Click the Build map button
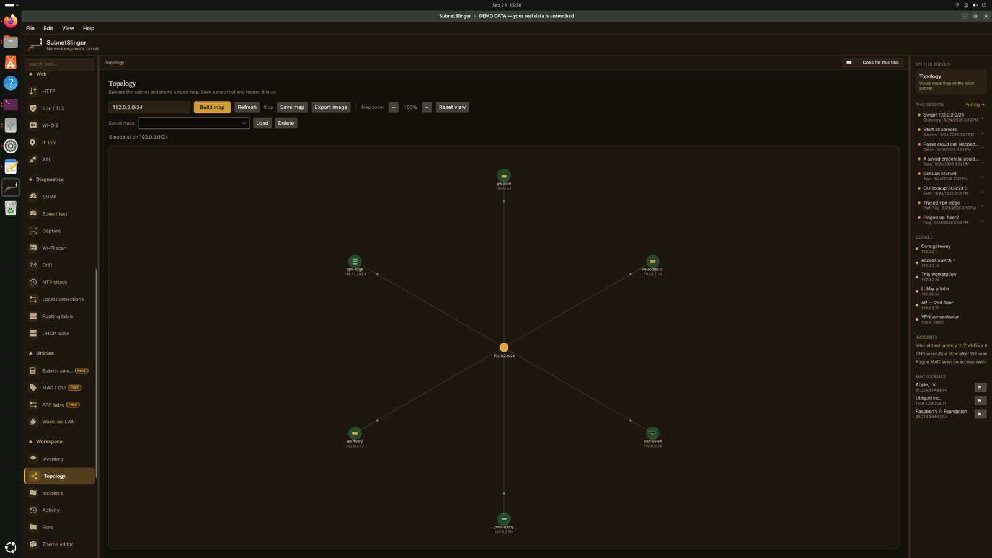 pyautogui.click(x=212, y=107)
